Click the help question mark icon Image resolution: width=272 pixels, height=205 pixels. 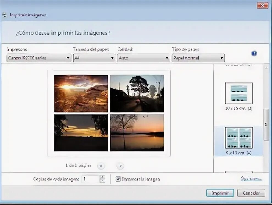pos(254,53)
